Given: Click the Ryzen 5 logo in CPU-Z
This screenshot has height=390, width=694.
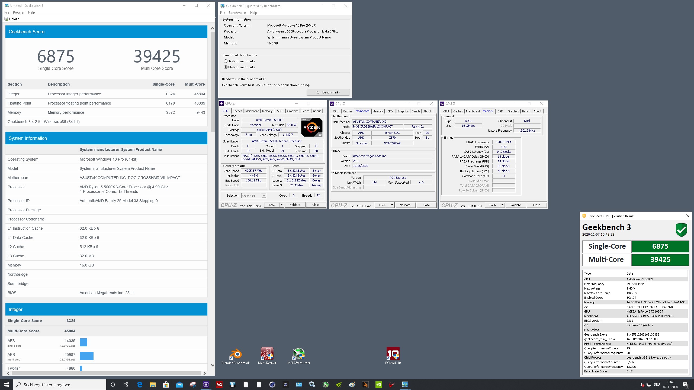Looking at the screenshot, I should pos(312,127).
